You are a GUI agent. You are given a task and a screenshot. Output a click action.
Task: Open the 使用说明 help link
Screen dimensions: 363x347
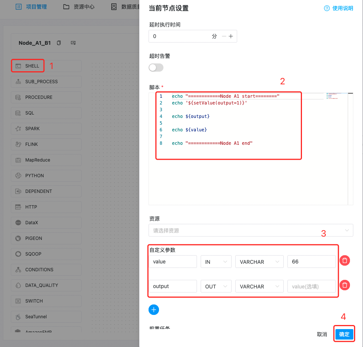pos(343,8)
